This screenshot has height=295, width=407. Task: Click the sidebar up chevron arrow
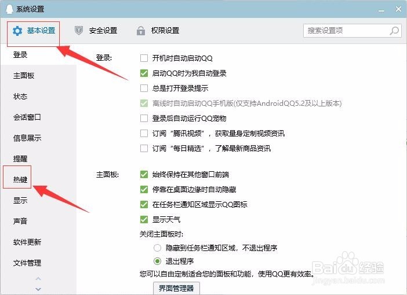38,279
